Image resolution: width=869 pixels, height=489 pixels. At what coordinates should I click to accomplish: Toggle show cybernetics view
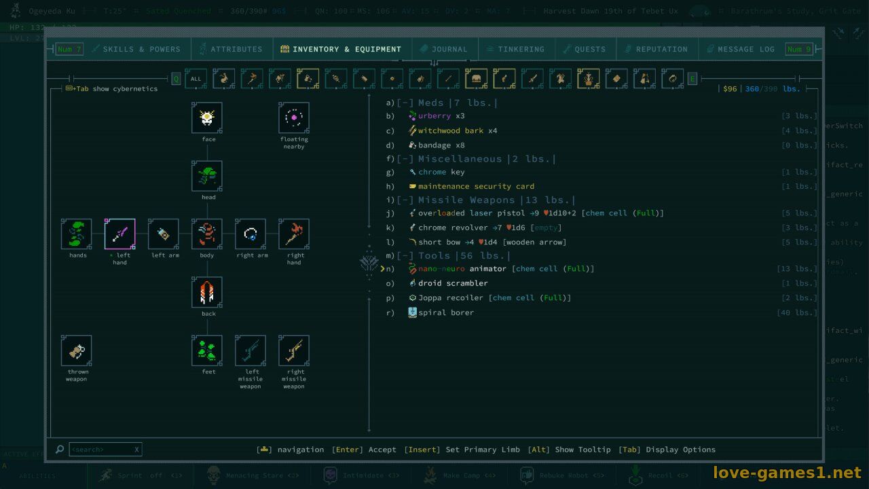pyautogui.click(x=112, y=89)
